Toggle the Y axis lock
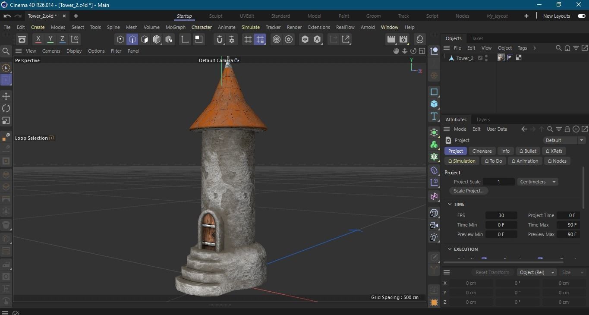 [50, 39]
